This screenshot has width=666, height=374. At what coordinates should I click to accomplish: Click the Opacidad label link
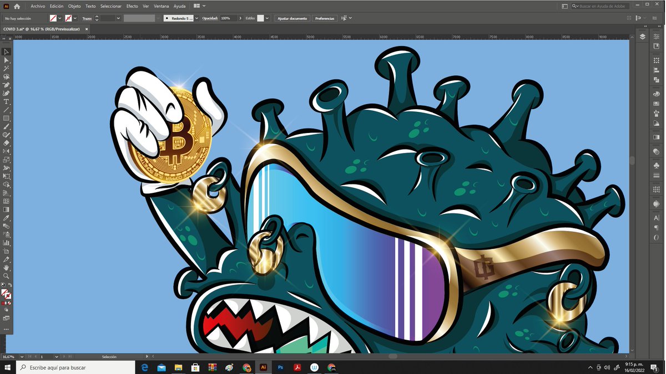[x=210, y=18]
